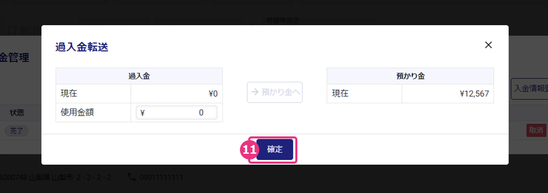
Task: Click the 預かり金 table header
Action: click(x=410, y=76)
